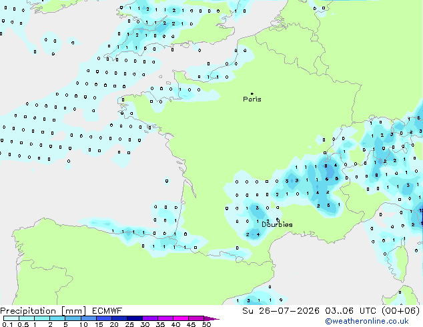Open the weatheronline.co.uk copyright link
This screenshot has height=327, width=423.
pyautogui.click(x=367, y=321)
